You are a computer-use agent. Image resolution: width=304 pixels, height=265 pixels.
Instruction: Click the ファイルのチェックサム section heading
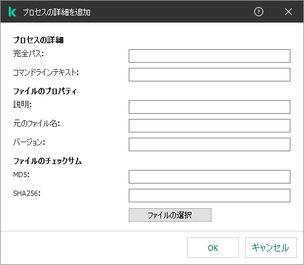point(47,161)
